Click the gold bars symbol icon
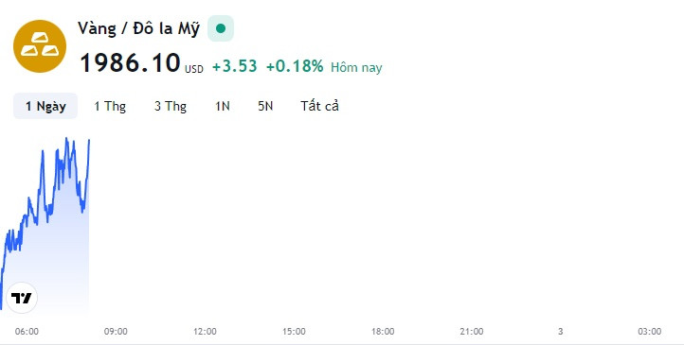Viewport: 684px width, 345px height. pos(40,46)
